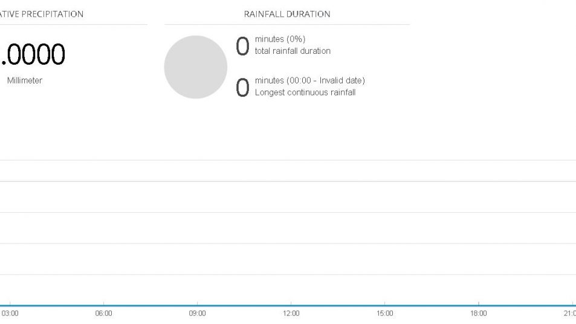This screenshot has height=324, width=576.
Task: Click the longest continuous rainfall zero value
Action: 242,88
